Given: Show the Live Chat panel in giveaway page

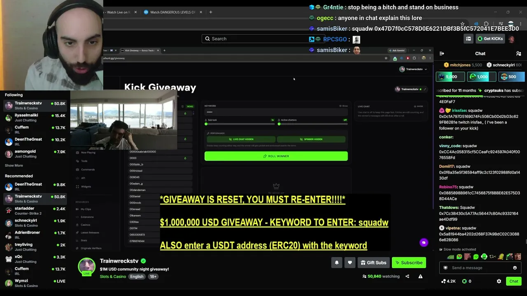Looking at the screenshot, I should pos(418,106).
